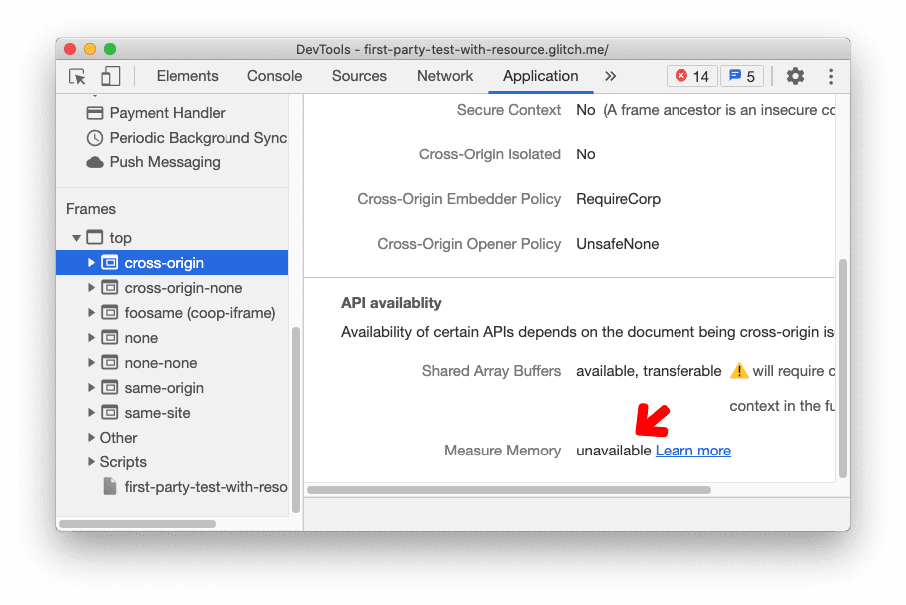Open the Console panel

click(x=273, y=76)
